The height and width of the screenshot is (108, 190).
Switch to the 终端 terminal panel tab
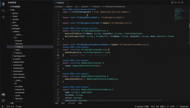pos(80,103)
